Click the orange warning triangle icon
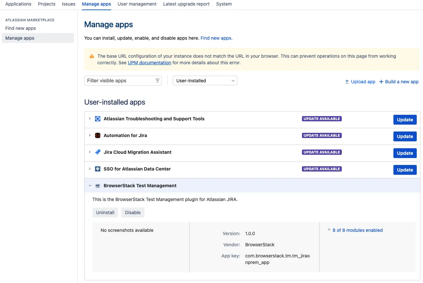This screenshot has height=283, width=423. [x=92, y=56]
